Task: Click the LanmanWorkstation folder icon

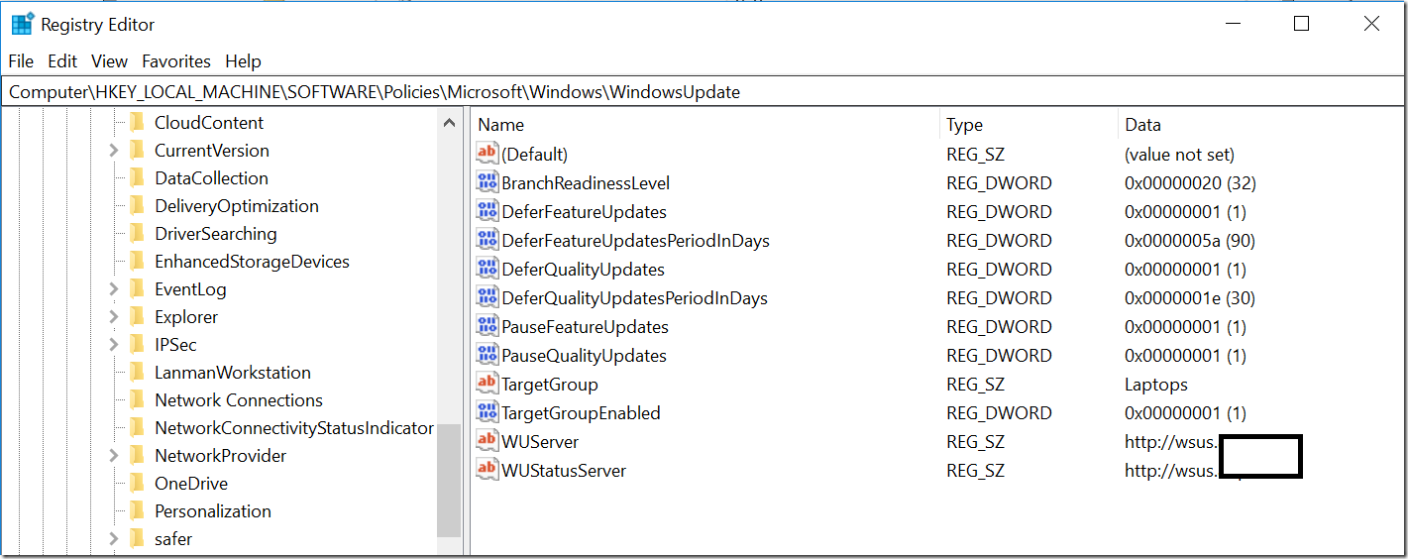Action: tap(137, 372)
